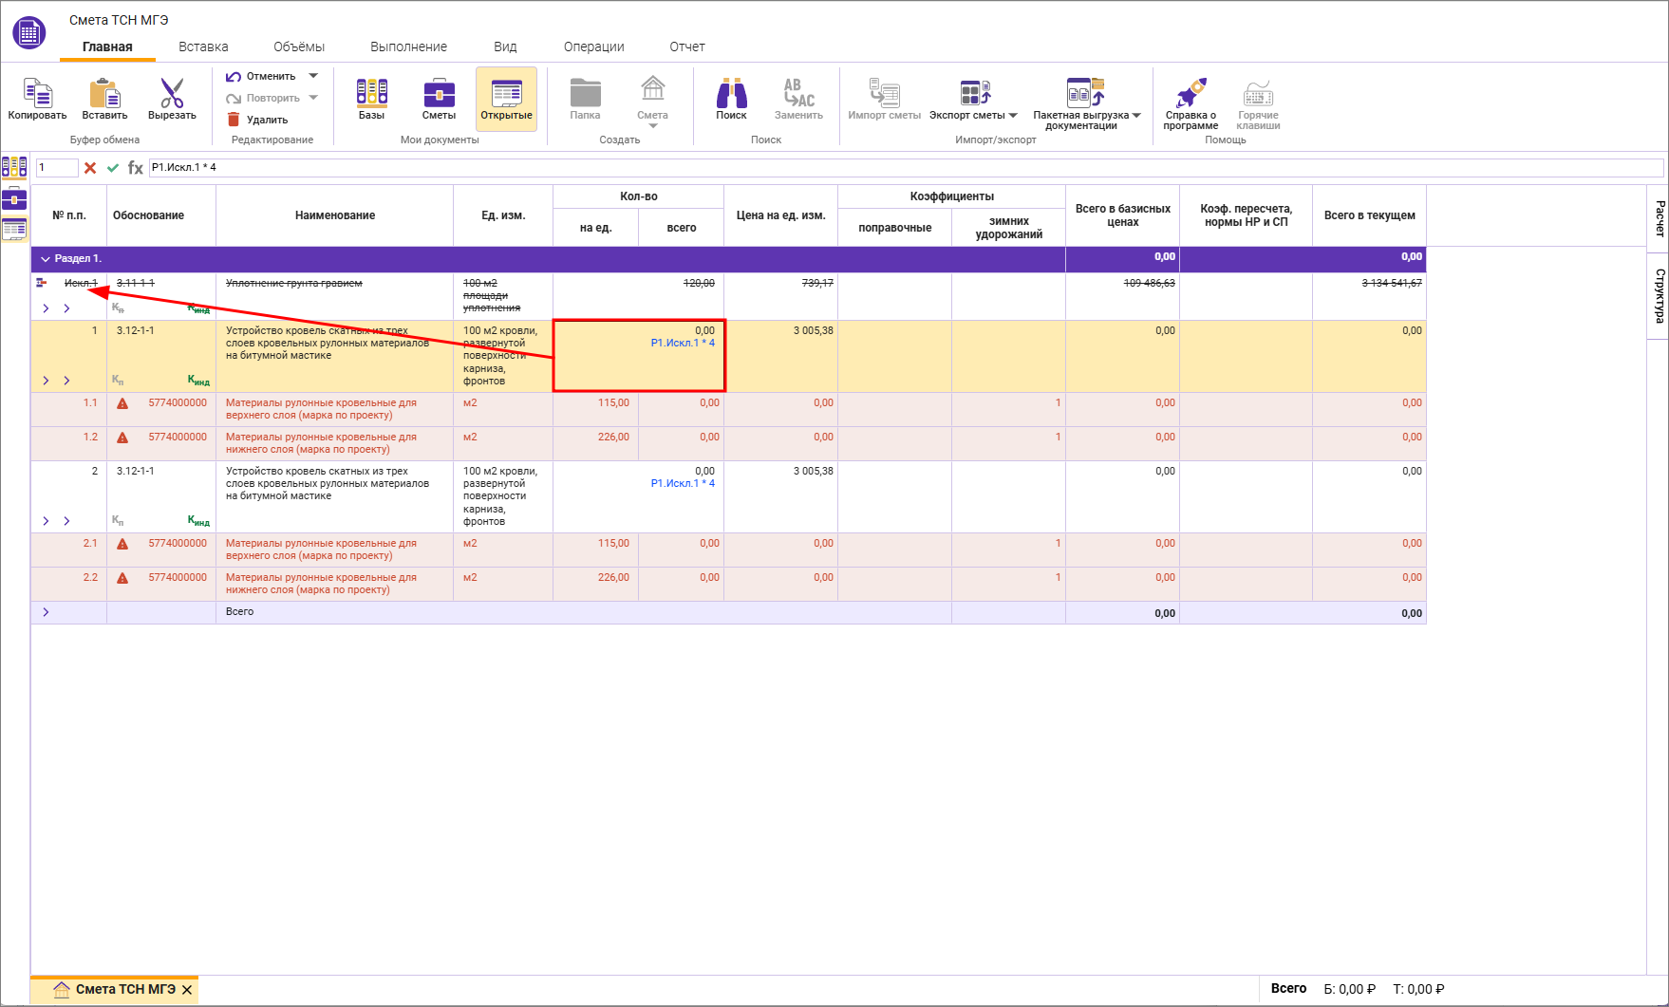Confirm formula with green checkmark icon

click(113, 168)
